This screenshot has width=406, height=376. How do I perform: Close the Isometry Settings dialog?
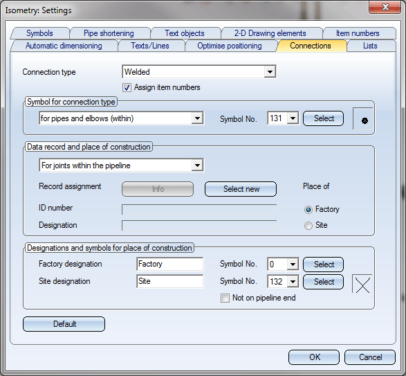click(385, 7)
